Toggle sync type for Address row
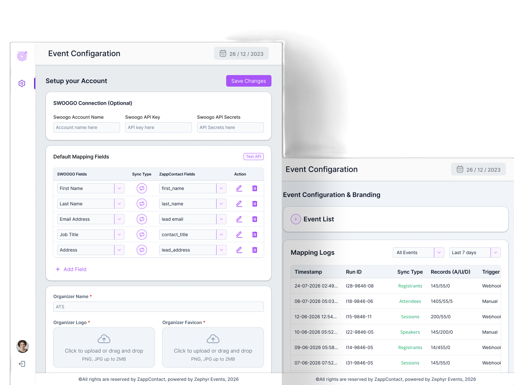 [142, 250]
